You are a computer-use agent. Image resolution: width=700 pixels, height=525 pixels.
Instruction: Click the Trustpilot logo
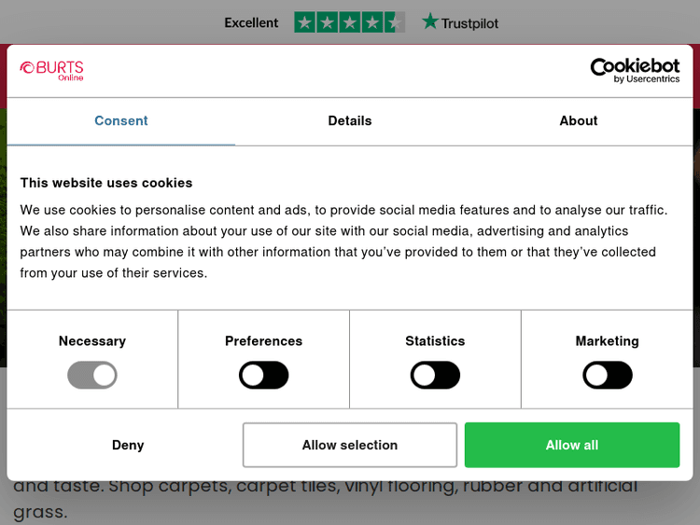[460, 22]
